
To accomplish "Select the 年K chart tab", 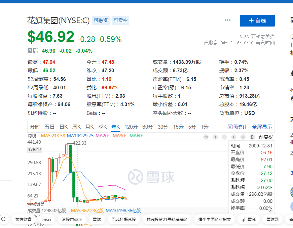I will (x=115, y=127).
